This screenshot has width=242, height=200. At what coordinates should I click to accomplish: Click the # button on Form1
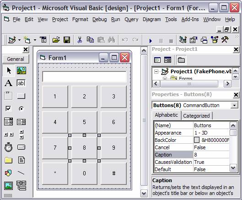point(114,173)
